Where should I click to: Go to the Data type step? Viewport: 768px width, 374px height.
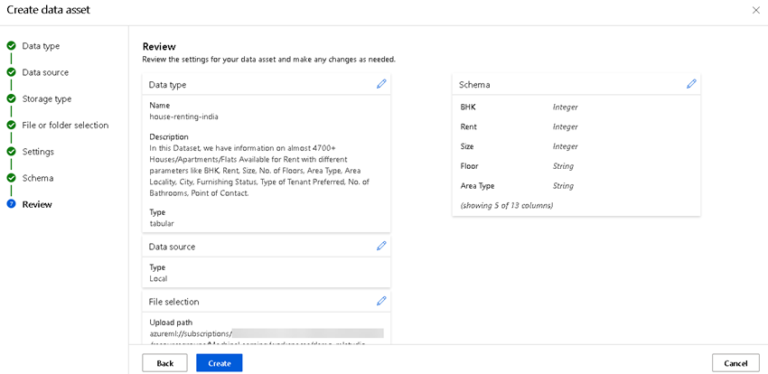click(41, 46)
